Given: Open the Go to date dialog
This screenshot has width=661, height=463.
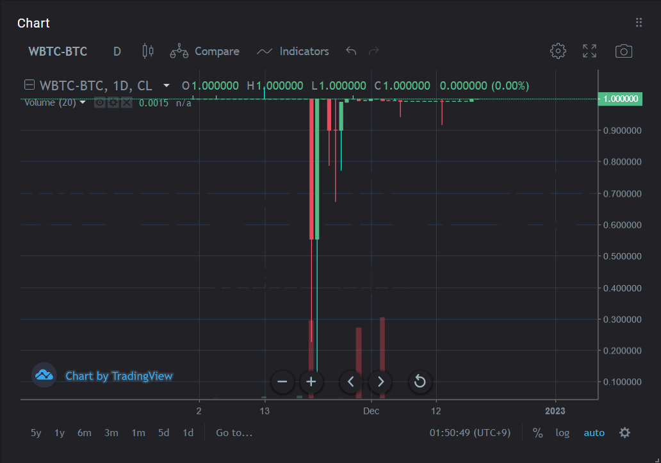Looking at the screenshot, I should tap(234, 433).
